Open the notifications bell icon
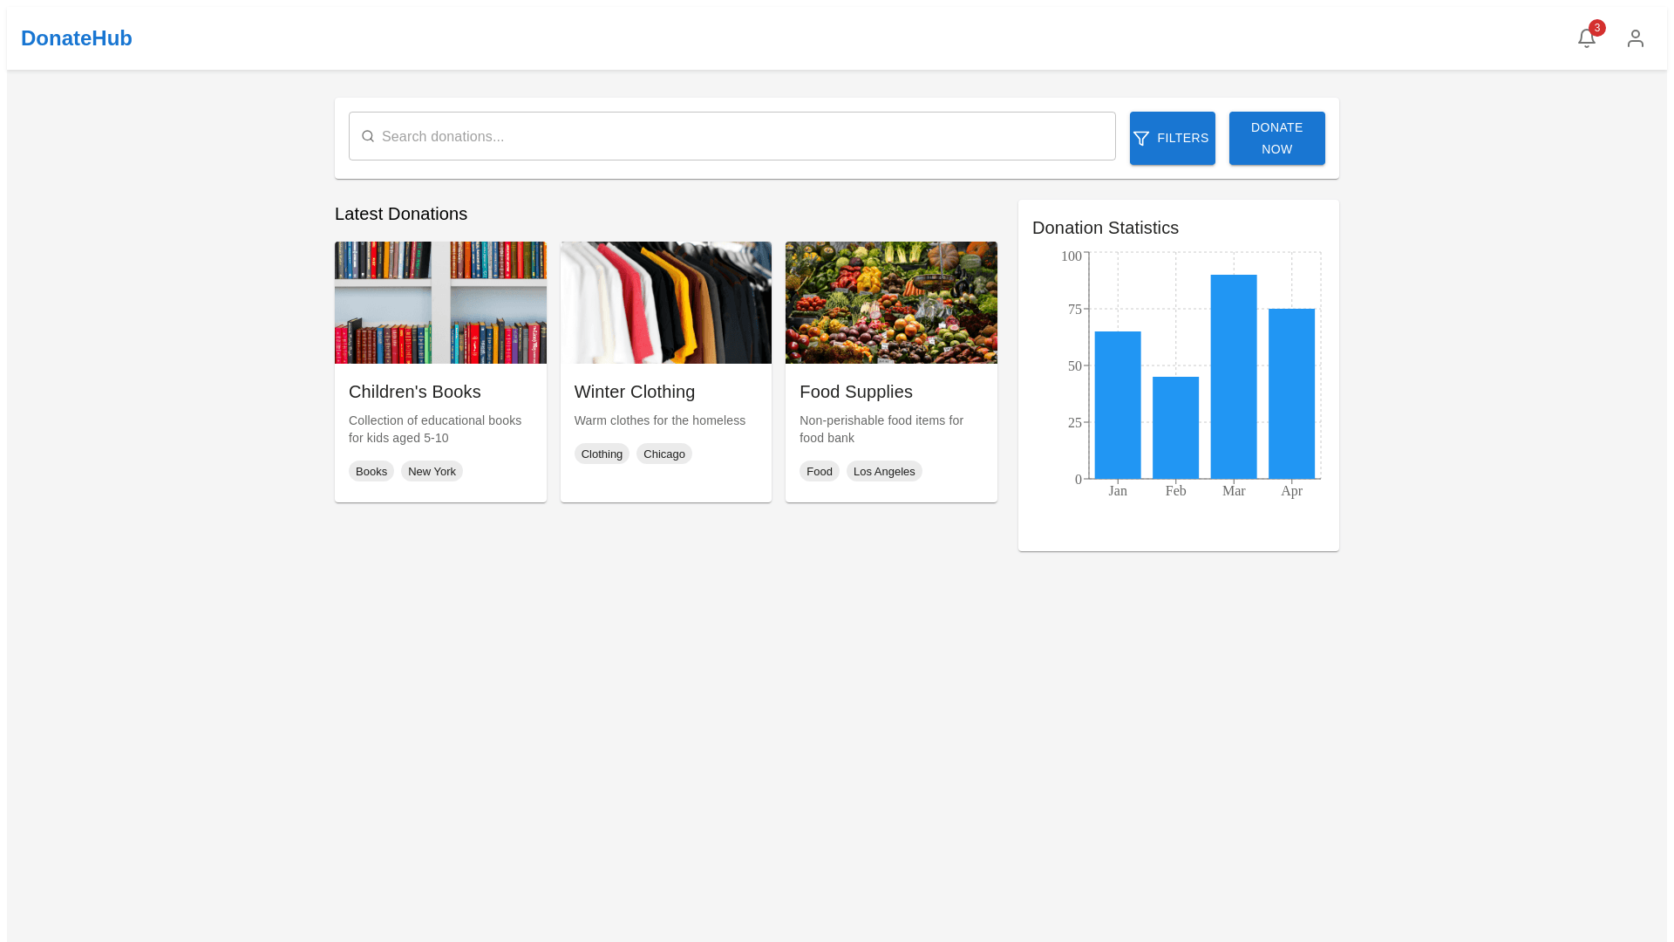This screenshot has width=1674, height=942. (1586, 38)
